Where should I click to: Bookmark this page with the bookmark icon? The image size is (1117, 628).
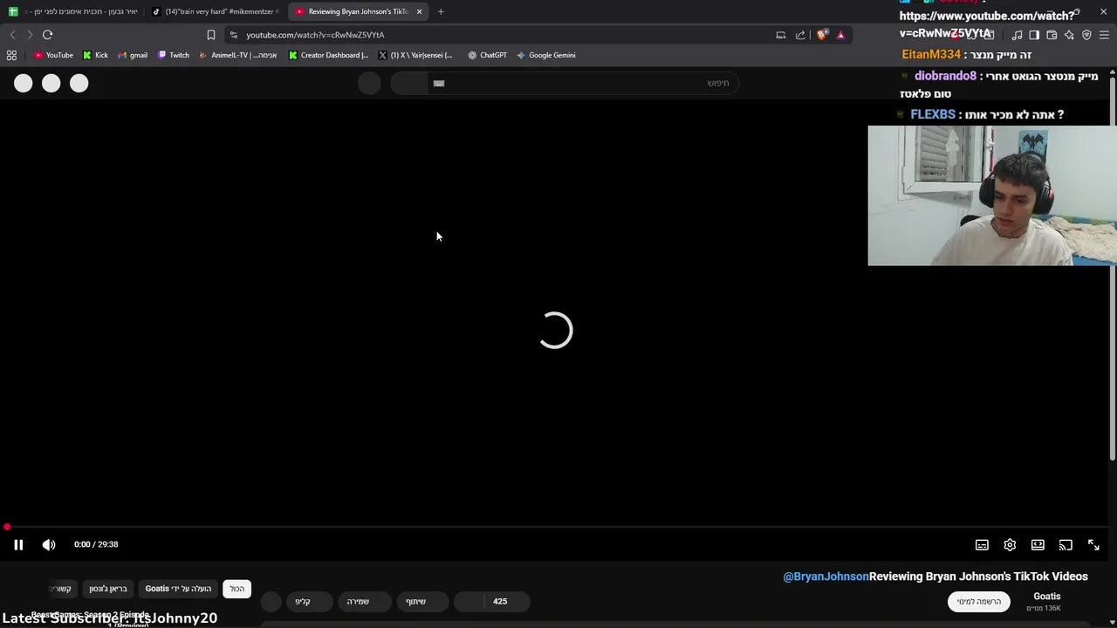[210, 35]
